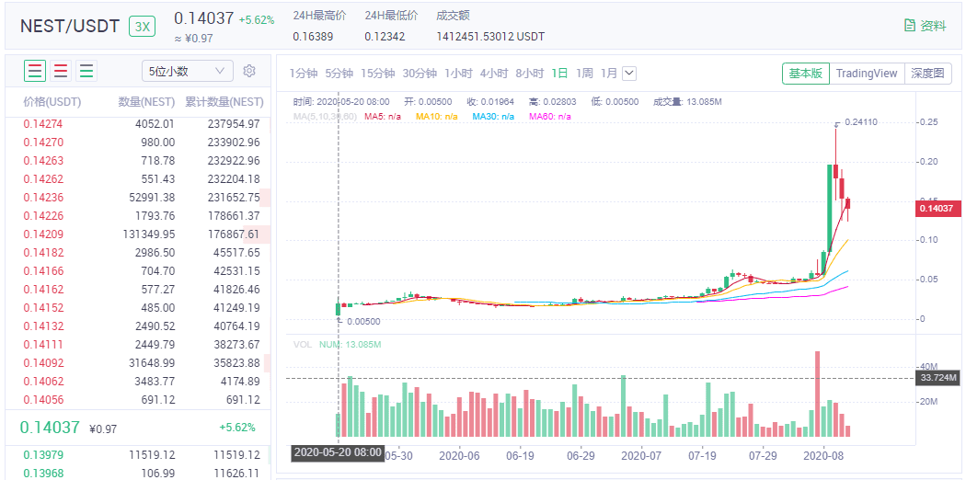Click cumulative quantity 237954.97 cell
The height and width of the screenshot is (480, 966).
click(234, 124)
